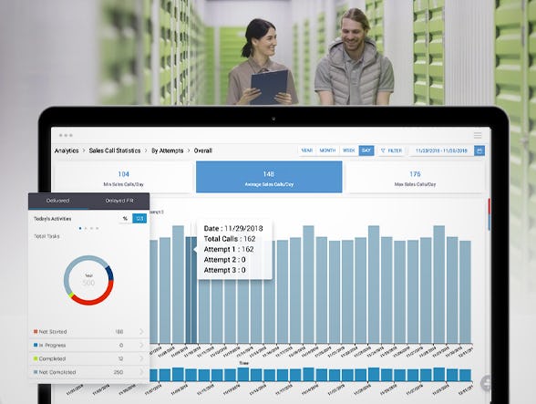Select the 148 Average Sales Calls/Day card
Image resolution: width=536 pixels, height=404 pixels.
tap(269, 177)
